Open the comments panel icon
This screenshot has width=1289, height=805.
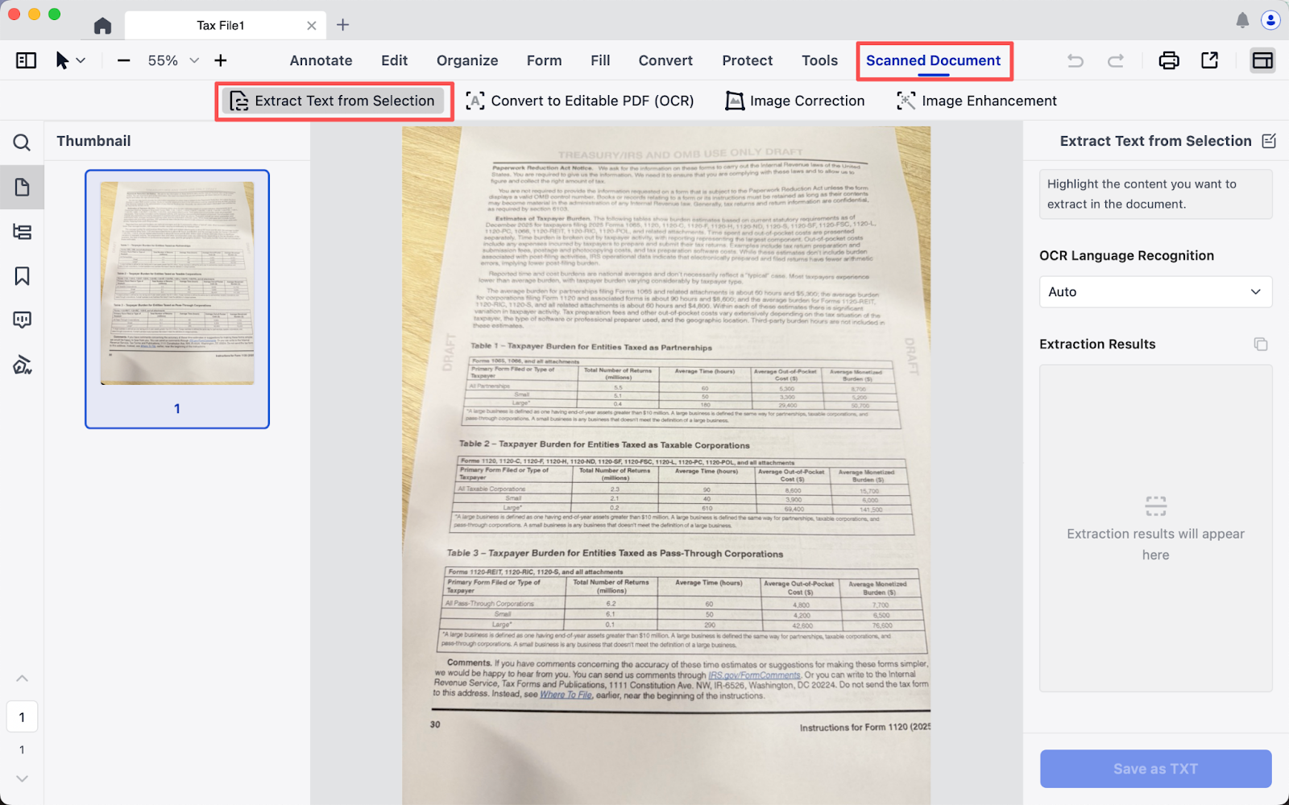(22, 320)
